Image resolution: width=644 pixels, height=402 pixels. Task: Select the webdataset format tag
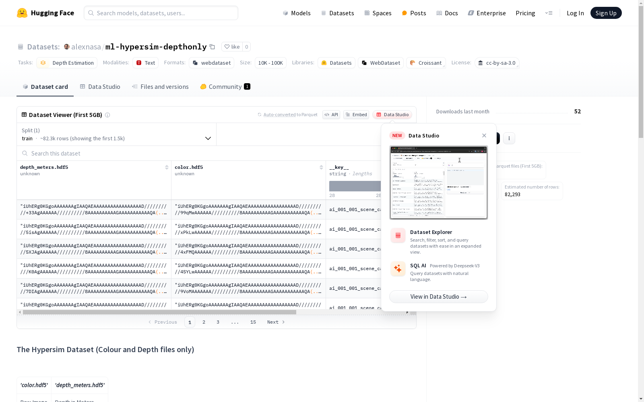tap(211, 63)
